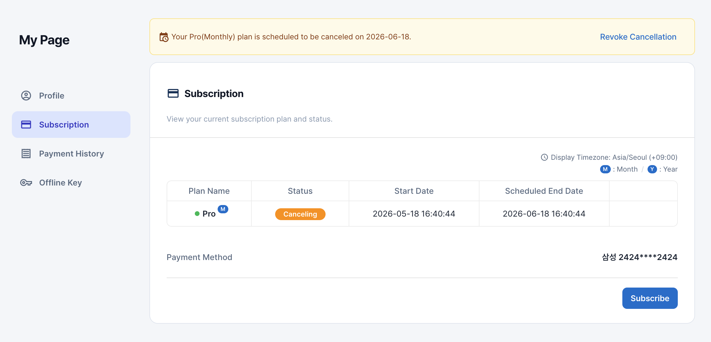Screen dimensions: 711x342
Task: Click the Scheduled End Date column header
Action: pos(544,191)
